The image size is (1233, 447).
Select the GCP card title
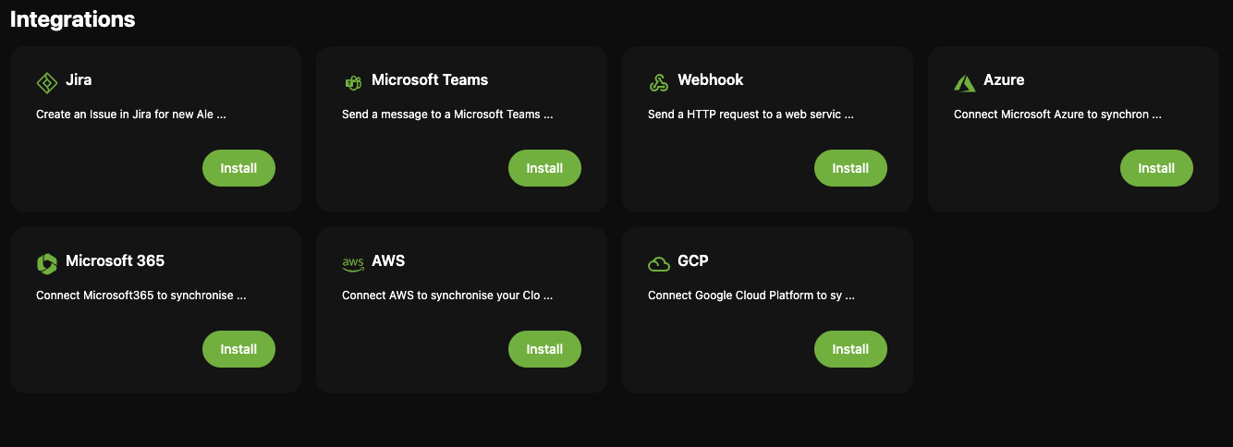[693, 261]
